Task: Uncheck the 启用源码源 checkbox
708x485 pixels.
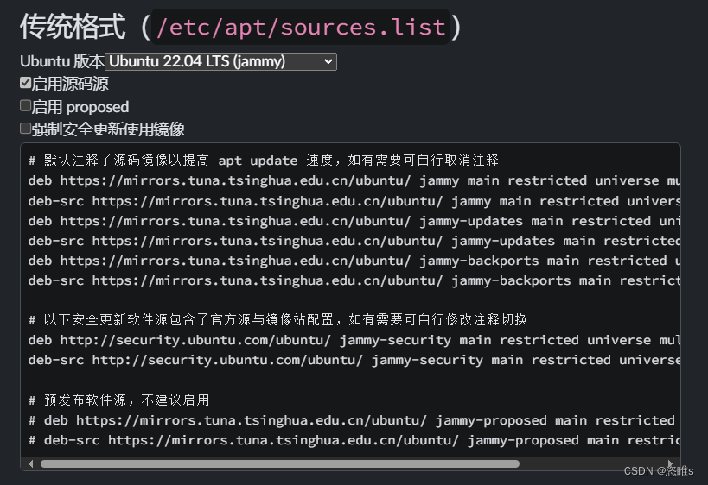Action: tap(26, 84)
